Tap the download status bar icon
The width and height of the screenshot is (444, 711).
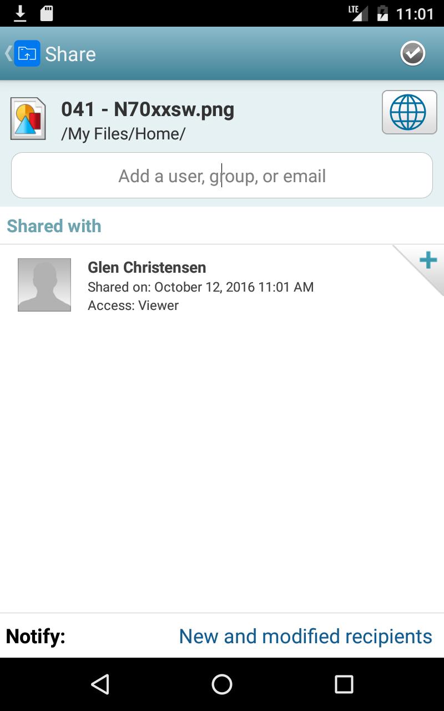pos(20,13)
